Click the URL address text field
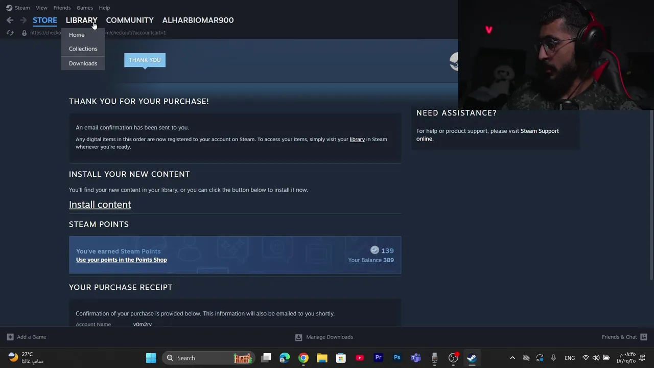Screen dimensions: 654x368 [x=98, y=33]
